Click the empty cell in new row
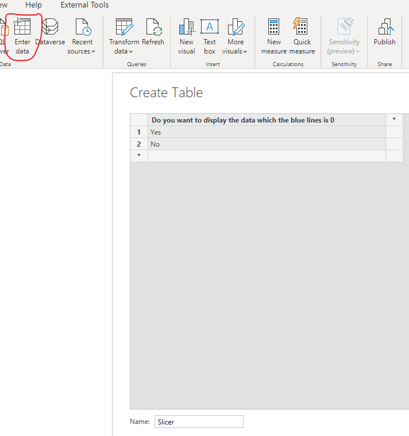Screen dimensions: 409x436 click(267, 156)
